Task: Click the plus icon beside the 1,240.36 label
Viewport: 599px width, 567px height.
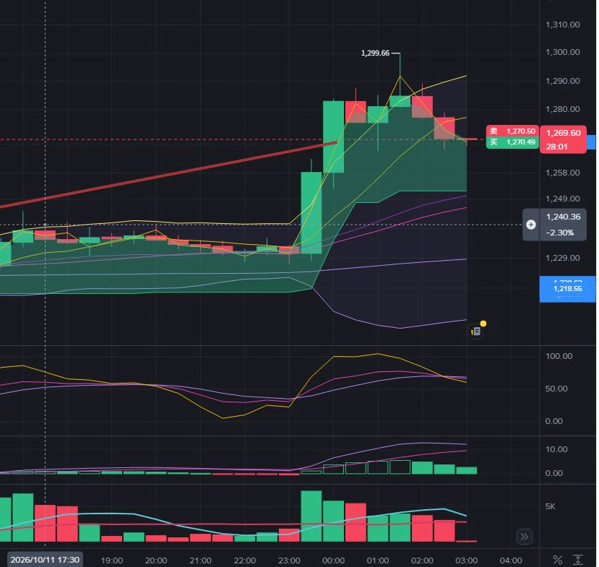Action: coord(530,225)
